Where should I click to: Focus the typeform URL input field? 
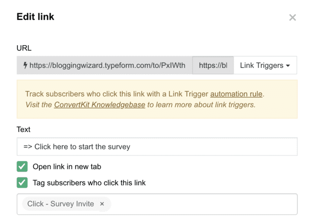(107, 65)
